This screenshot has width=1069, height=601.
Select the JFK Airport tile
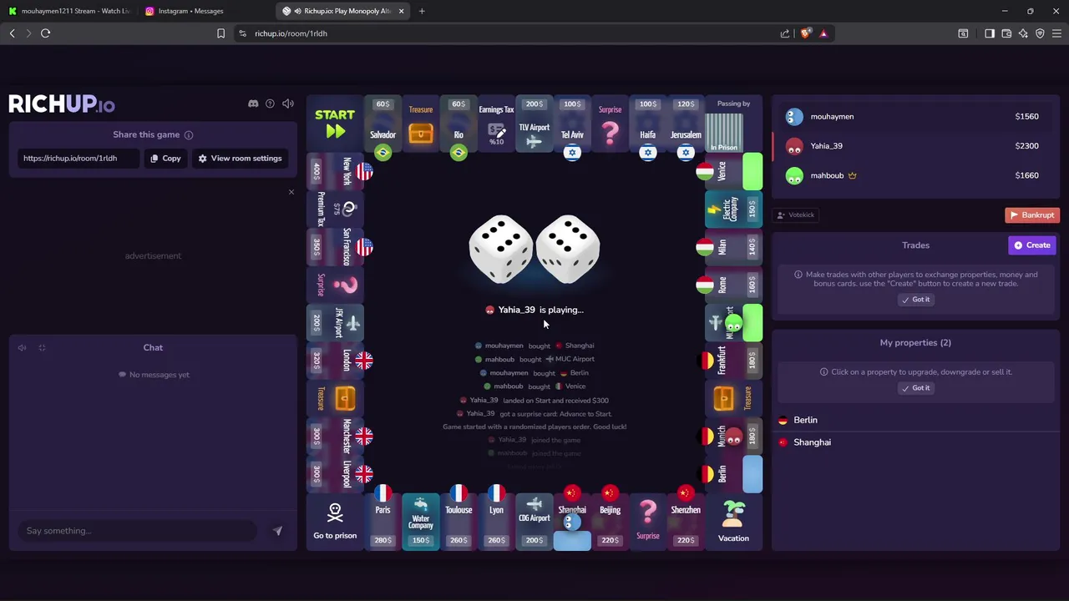(335, 322)
